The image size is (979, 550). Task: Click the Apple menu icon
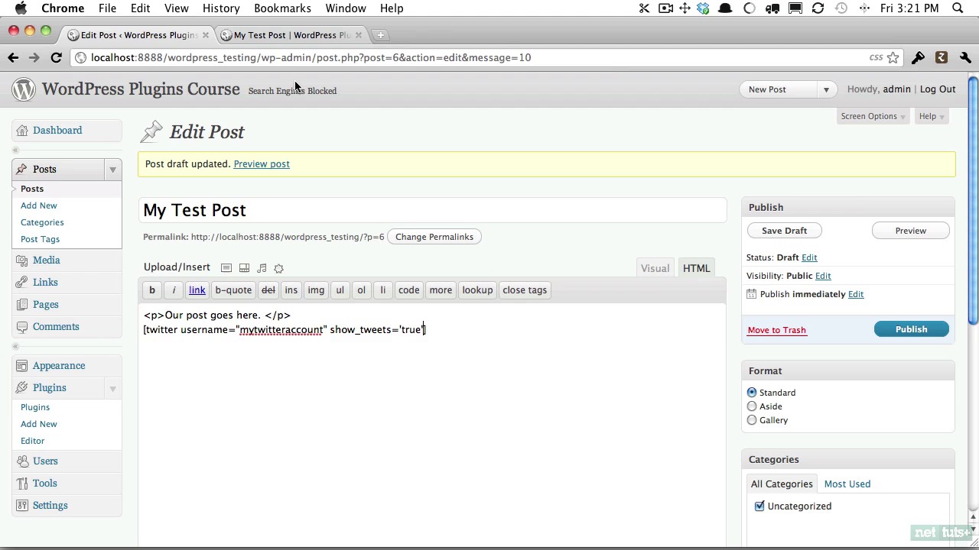click(21, 8)
